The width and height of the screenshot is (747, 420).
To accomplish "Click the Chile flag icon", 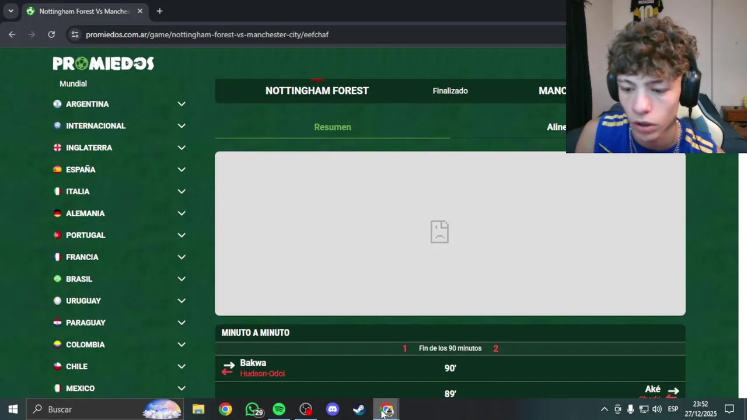I will pyautogui.click(x=57, y=366).
